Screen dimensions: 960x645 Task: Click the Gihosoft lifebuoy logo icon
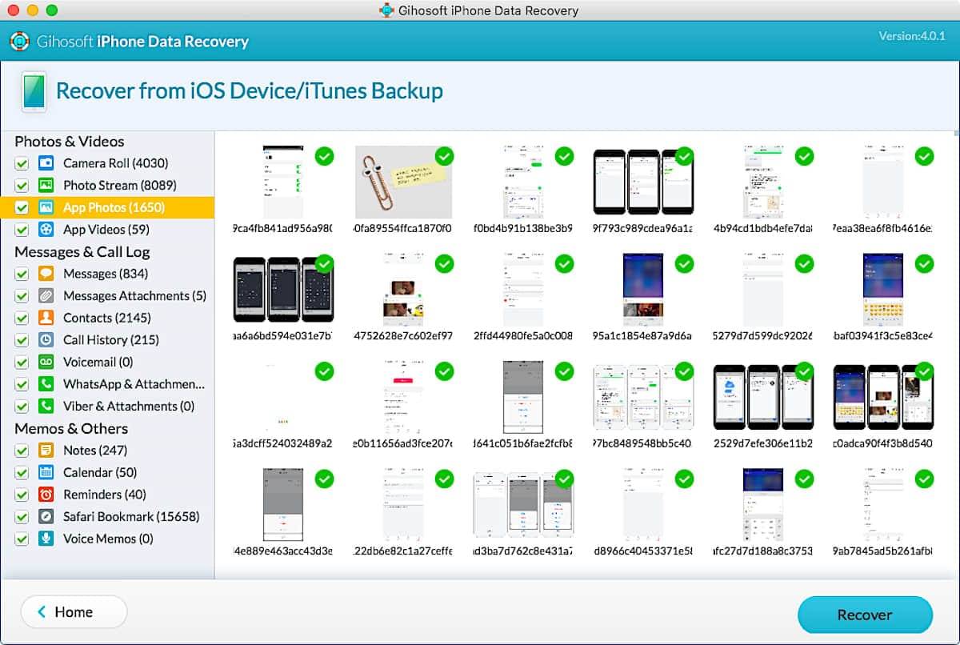pyautogui.click(x=19, y=42)
